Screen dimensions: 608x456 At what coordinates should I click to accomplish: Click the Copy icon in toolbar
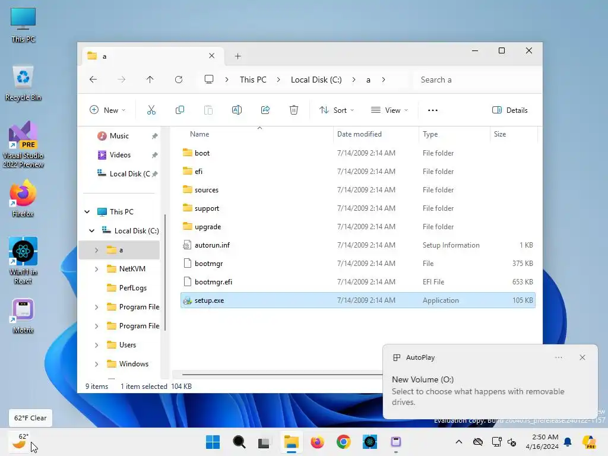click(179, 110)
